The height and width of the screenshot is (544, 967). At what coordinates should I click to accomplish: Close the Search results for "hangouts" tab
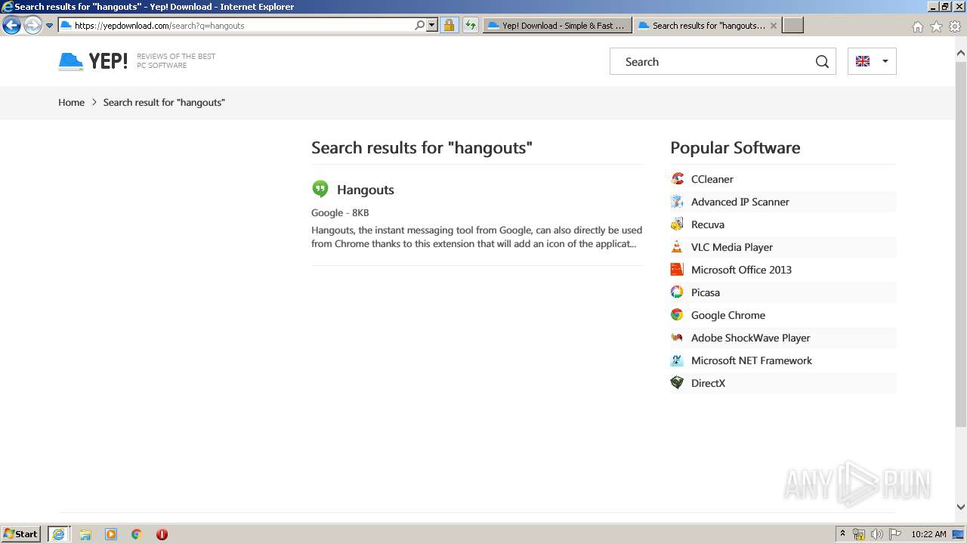coord(773,26)
